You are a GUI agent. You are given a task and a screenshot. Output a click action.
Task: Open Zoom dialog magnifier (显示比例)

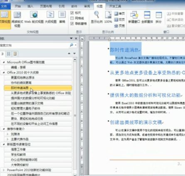tap(96, 18)
